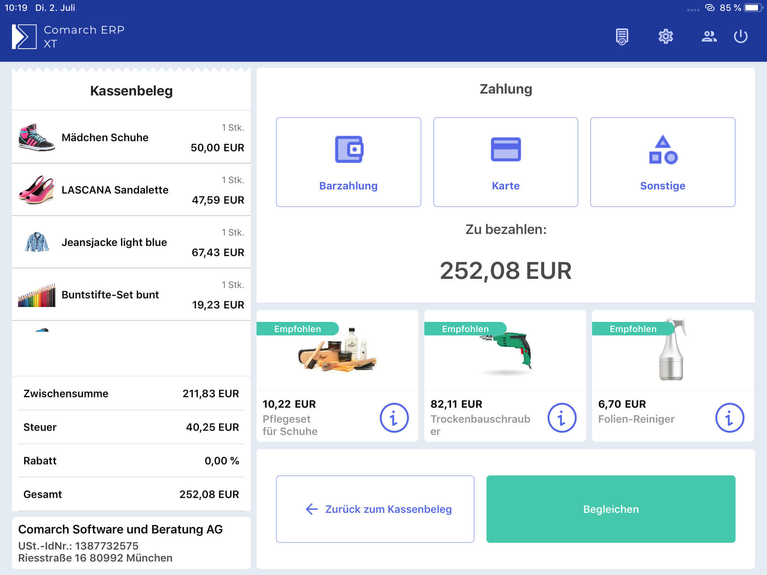Show info for the Folien-Reiniger

(728, 418)
